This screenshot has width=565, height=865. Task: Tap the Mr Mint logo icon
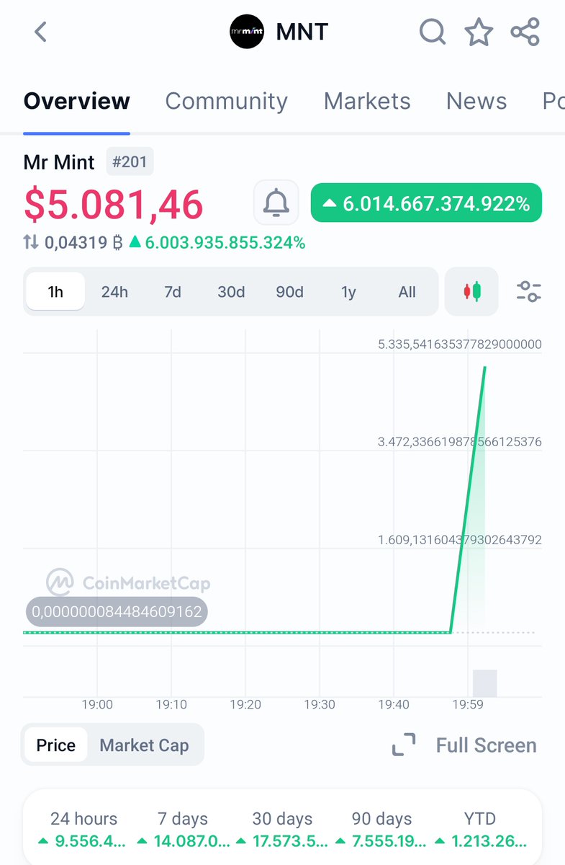point(247,32)
